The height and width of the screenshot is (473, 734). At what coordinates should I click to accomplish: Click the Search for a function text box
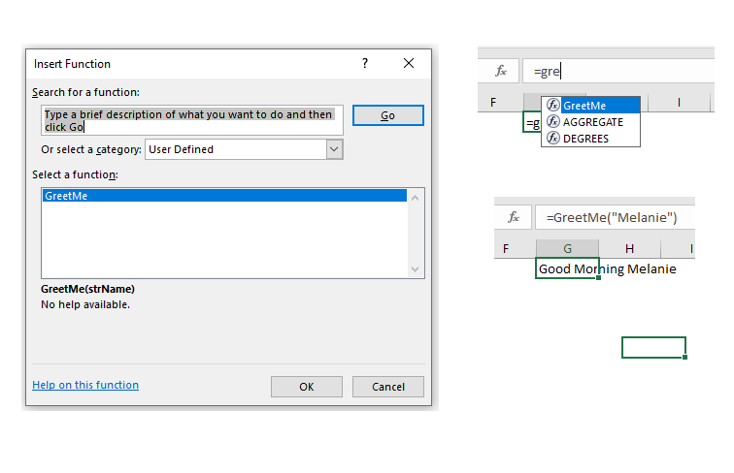(192, 120)
